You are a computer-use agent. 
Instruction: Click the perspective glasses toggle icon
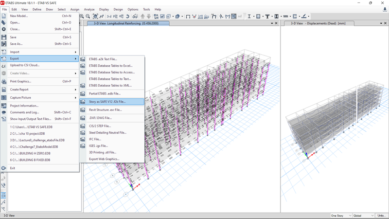(x=135, y=17)
